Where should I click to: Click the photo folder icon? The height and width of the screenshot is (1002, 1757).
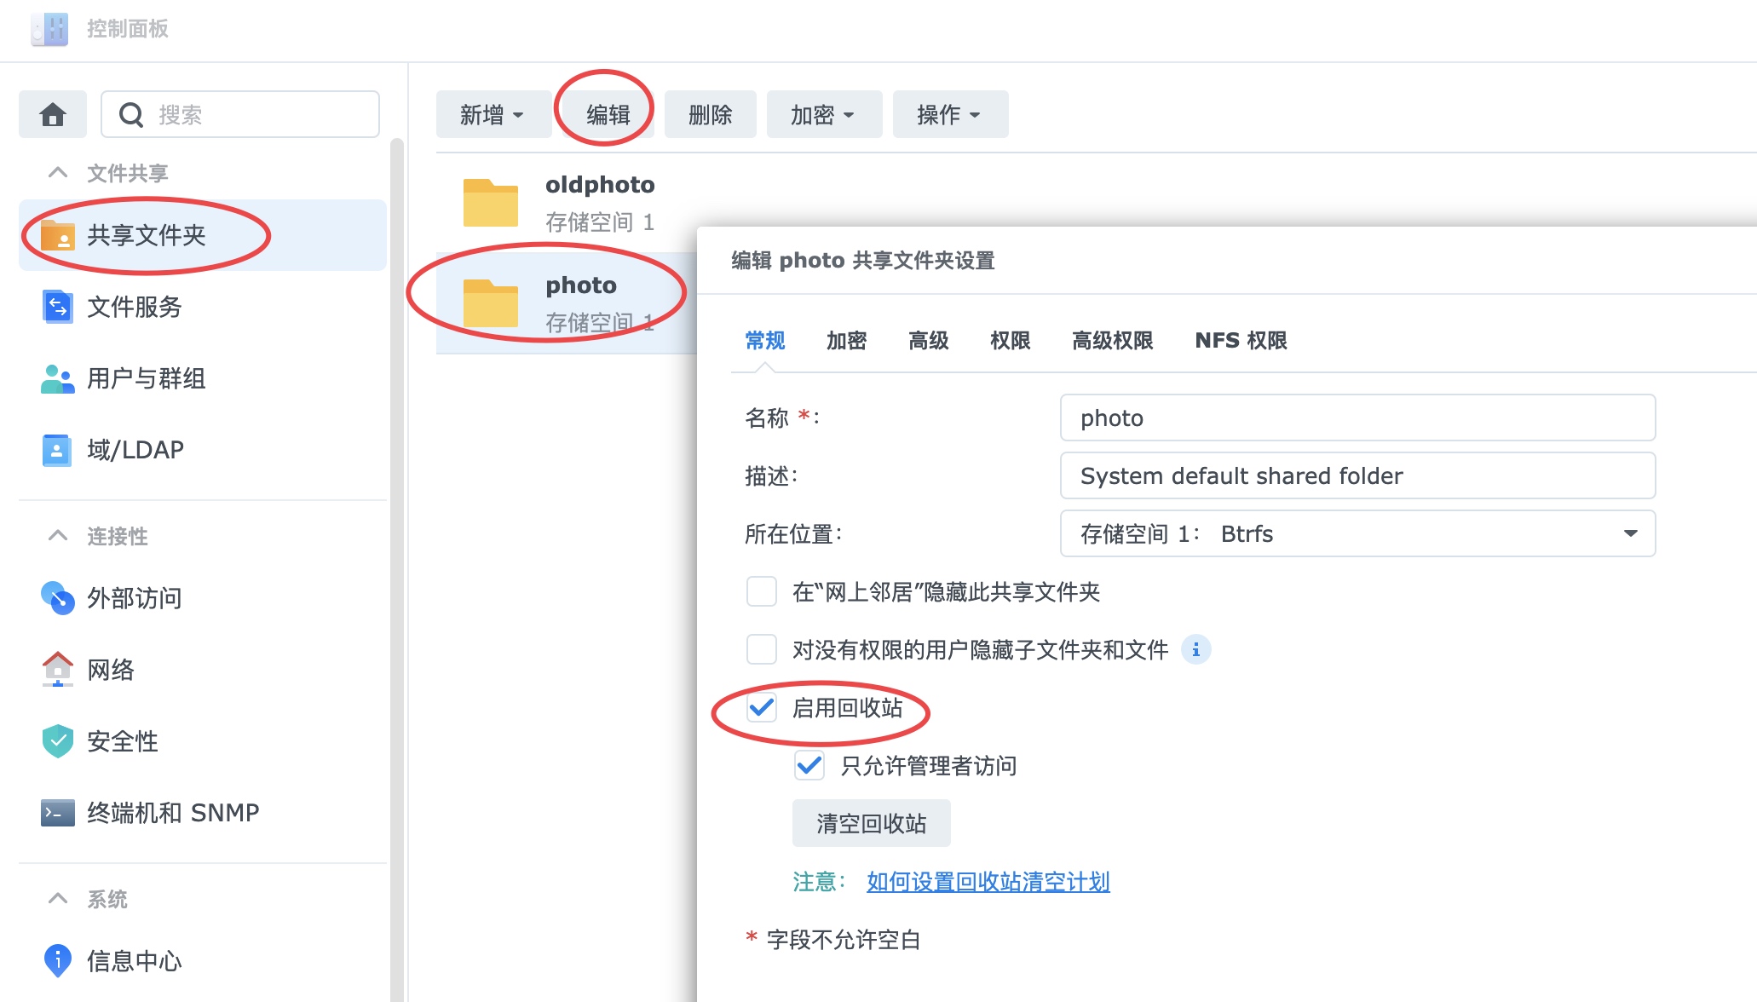(491, 303)
